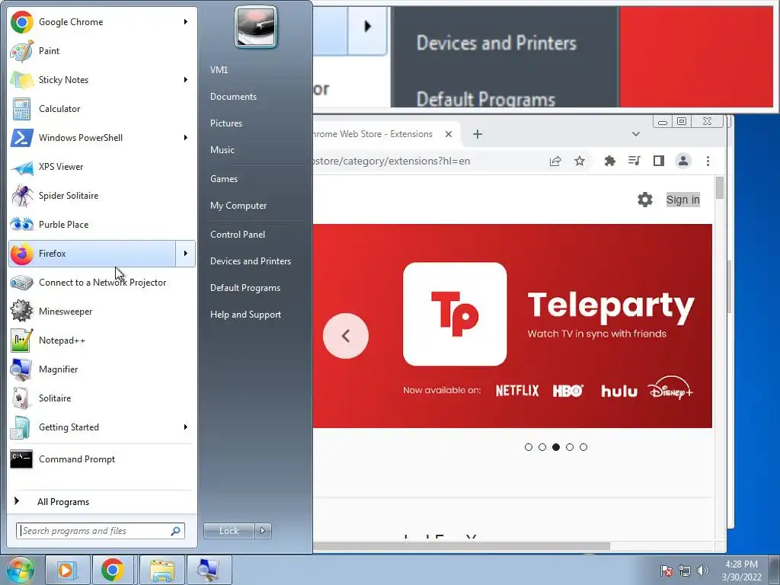Select third carousel dot
This screenshot has width=780, height=585.
click(x=555, y=447)
